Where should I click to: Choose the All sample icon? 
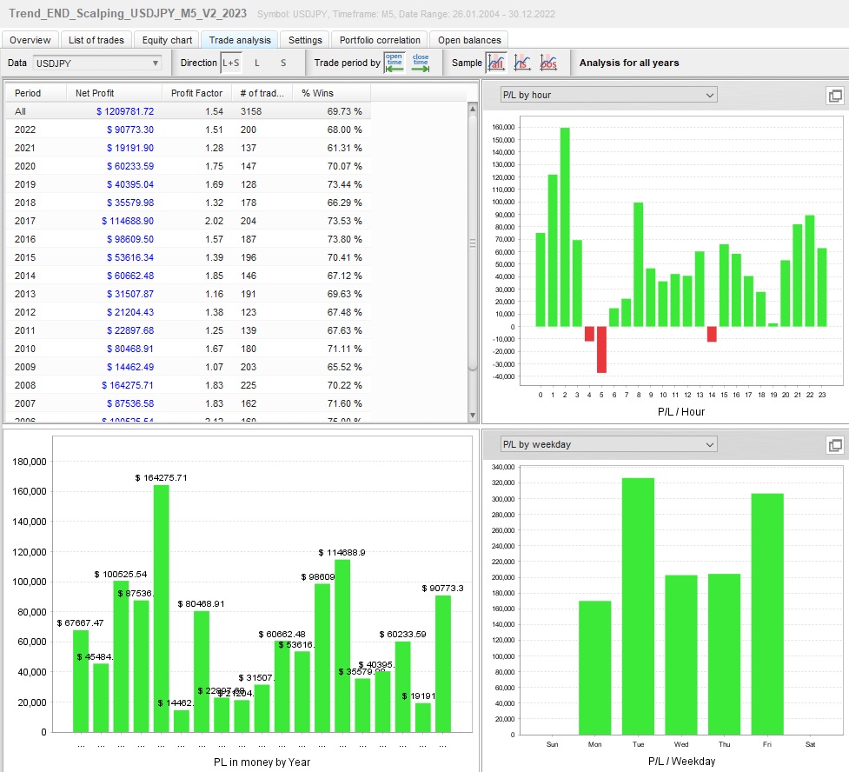point(496,63)
